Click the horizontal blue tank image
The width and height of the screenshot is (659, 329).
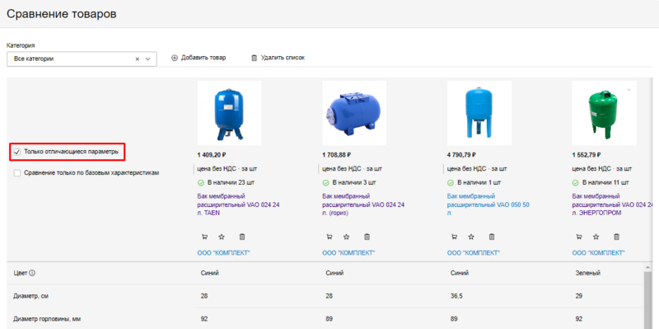(354, 113)
